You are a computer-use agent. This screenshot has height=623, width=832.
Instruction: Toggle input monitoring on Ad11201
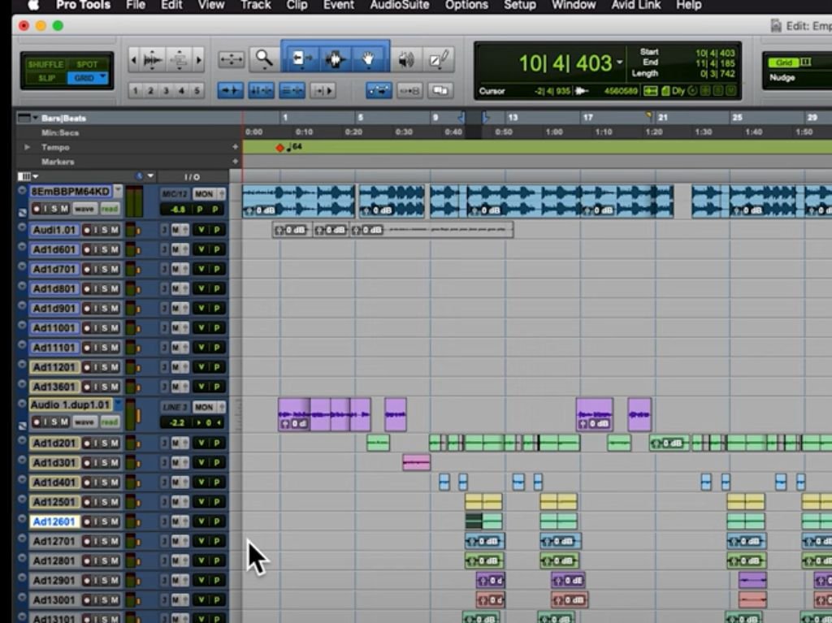pos(94,367)
